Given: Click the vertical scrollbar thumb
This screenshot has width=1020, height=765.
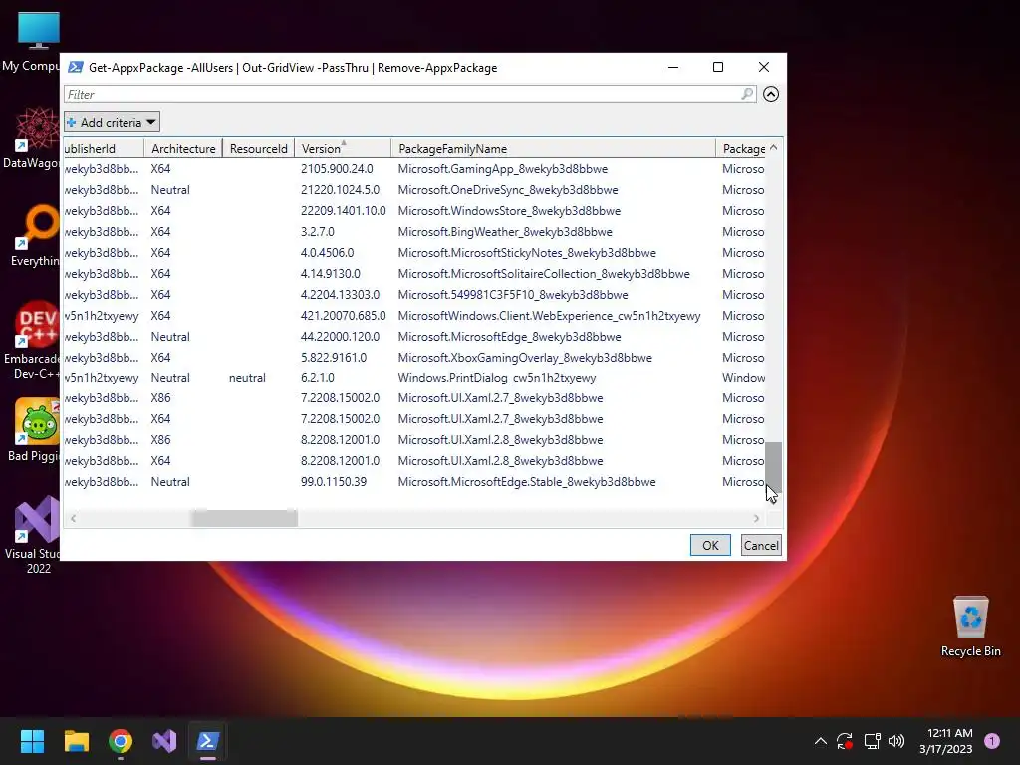Looking at the screenshot, I should [773, 467].
